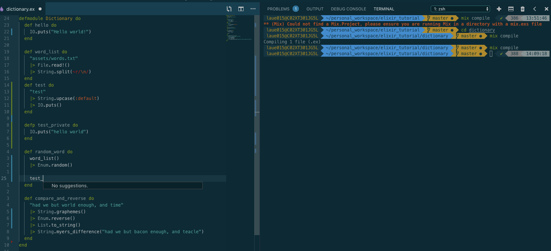The height and width of the screenshot is (251, 551).
Task: Open the Toggle Open Changes icon
Action: point(229,9)
